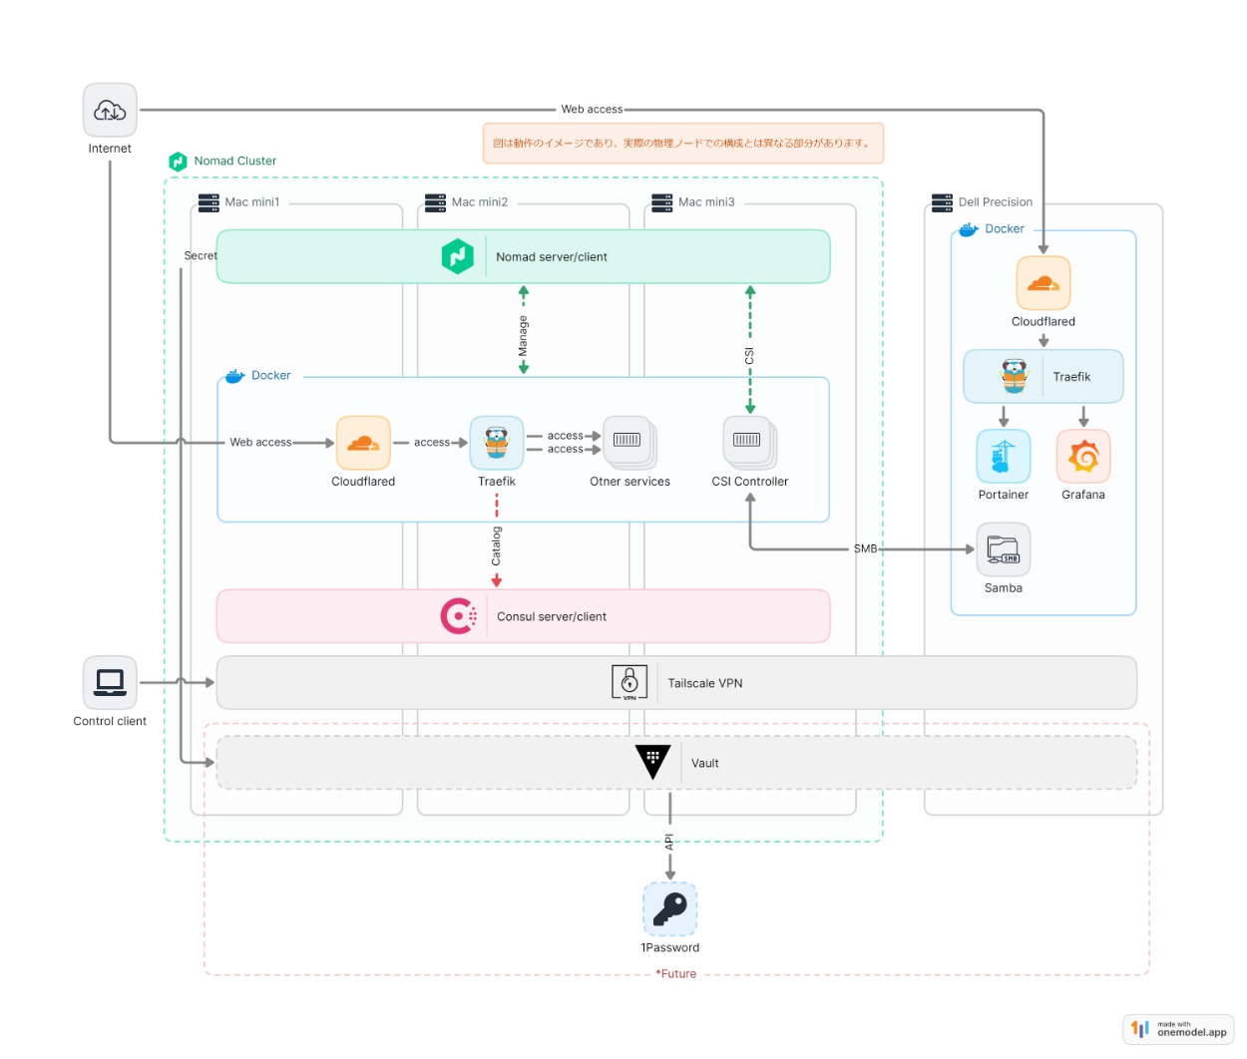Screen dimensions: 1247x1059
Task: Click the Docker whale icon in Nomad Cluster
Action: click(234, 376)
